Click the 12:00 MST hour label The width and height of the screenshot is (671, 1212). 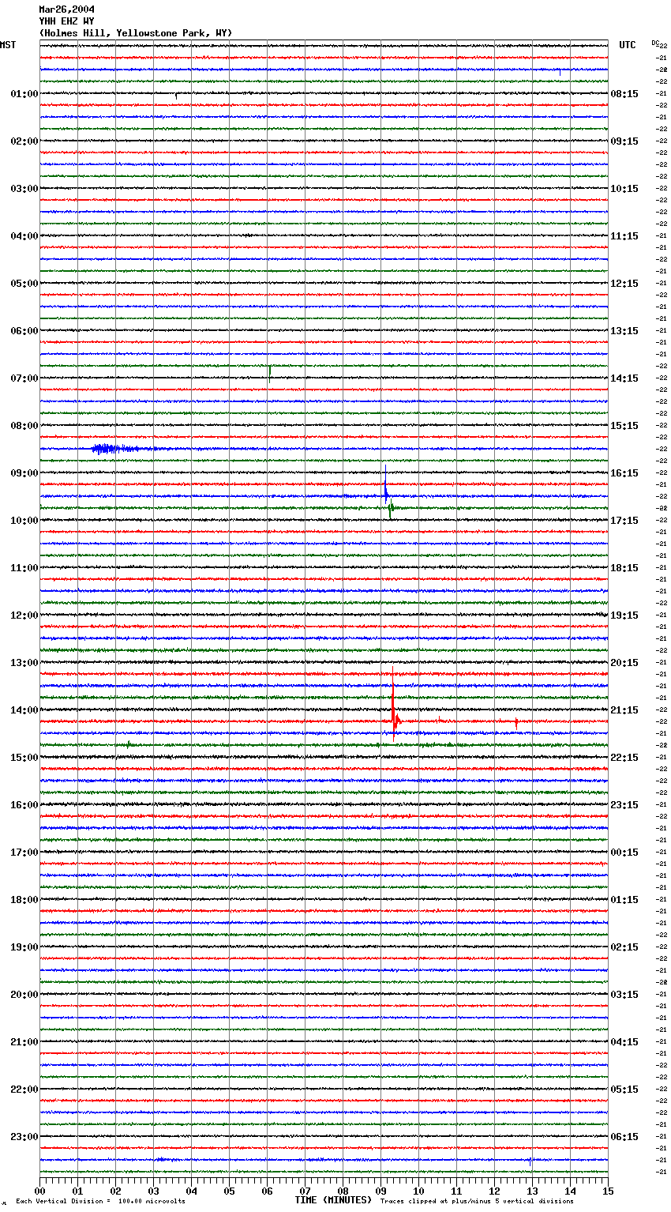pyautogui.click(x=24, y=615)
